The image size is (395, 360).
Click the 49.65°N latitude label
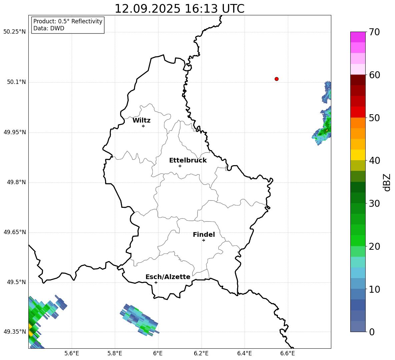pos(15,232)
